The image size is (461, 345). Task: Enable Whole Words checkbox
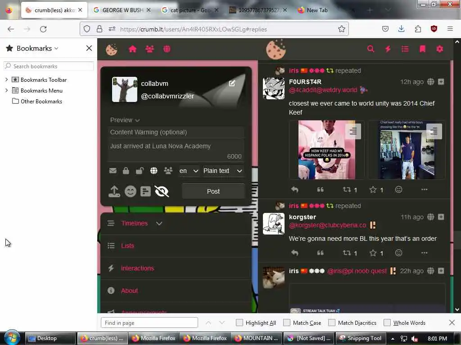[387, 323]
